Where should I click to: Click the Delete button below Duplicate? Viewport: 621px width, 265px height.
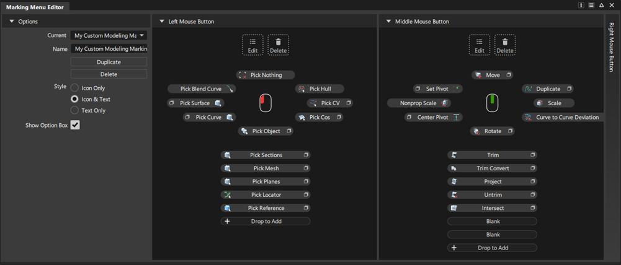[109, 74]
